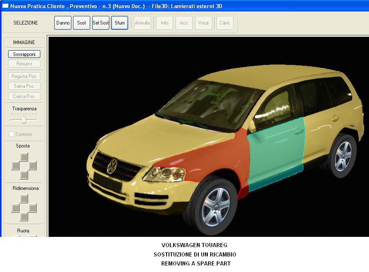Click the Voce toolbar button

[x=204, y=23]
